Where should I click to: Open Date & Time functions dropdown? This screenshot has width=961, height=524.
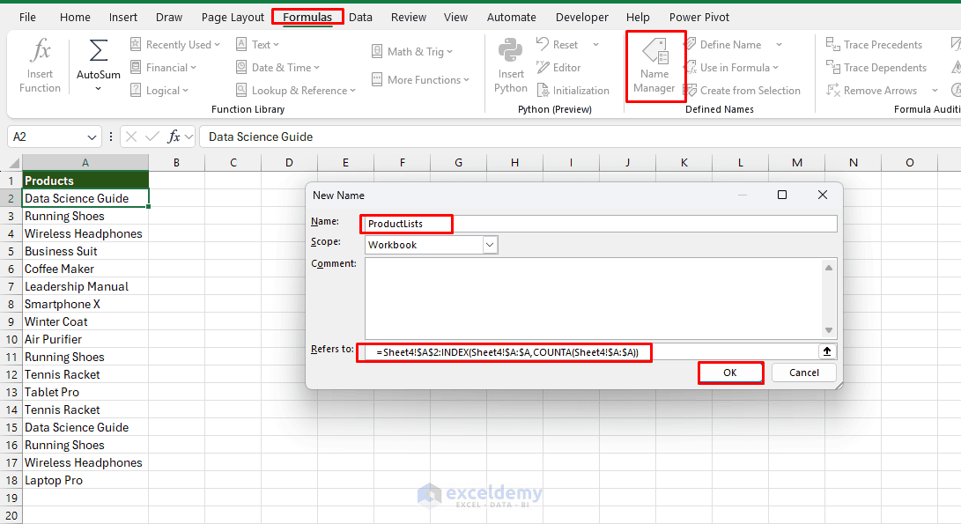point(277,68)
